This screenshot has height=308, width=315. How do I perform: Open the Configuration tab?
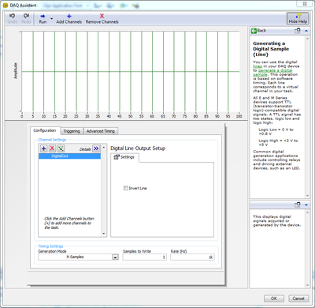pos(45,130)
